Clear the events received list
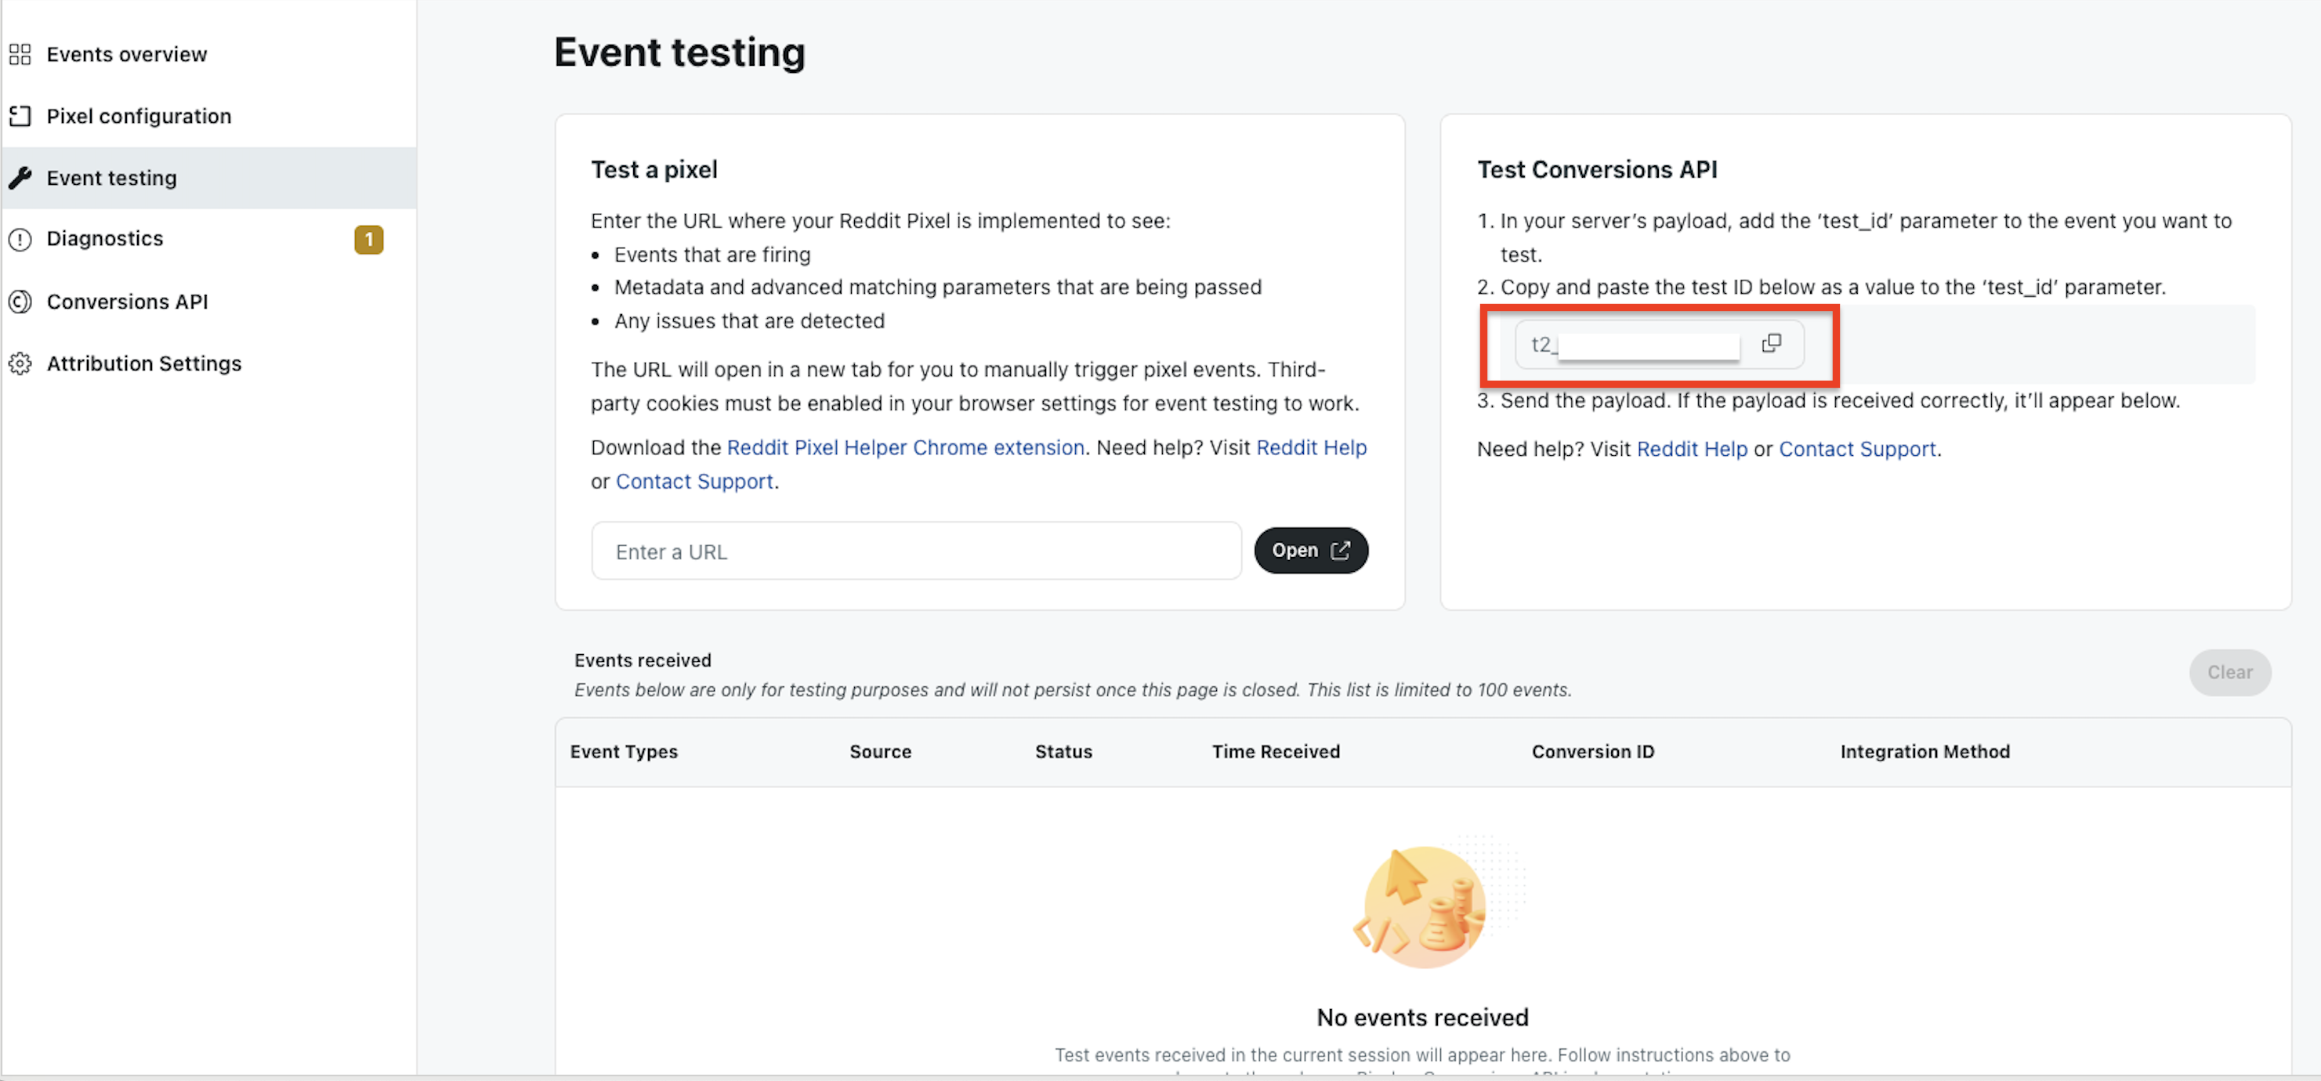The width and height of the screenshot is (2321, 1081). point(2229,672)
